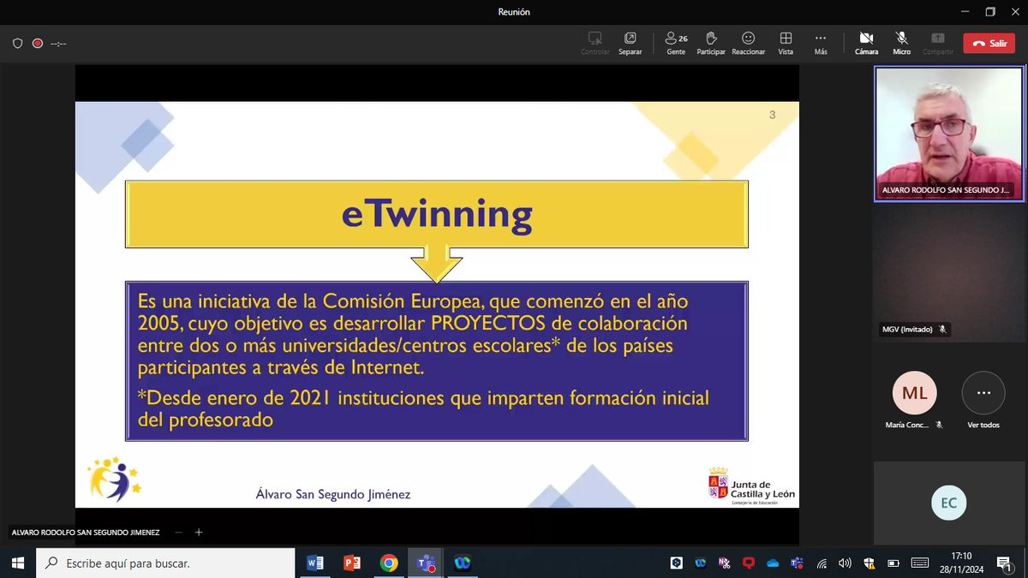This screenshot has width=1028, height=578.
Task: Click the Teams recording tray icon
Action: pyautogui.click(x=796, y=563)
